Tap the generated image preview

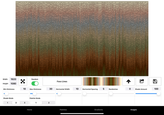pyautogui.click(x=82, y=38)
